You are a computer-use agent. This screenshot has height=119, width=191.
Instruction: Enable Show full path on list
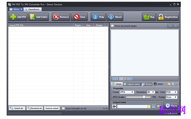(63, 108)
